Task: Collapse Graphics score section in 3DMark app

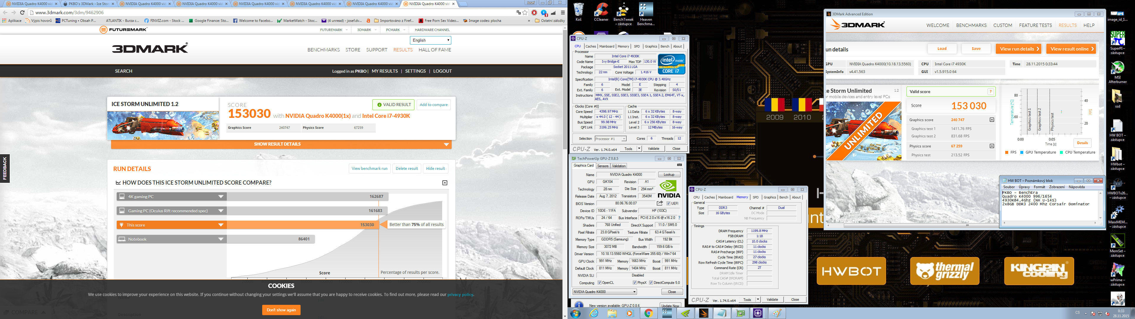Action: click(992, 120)
